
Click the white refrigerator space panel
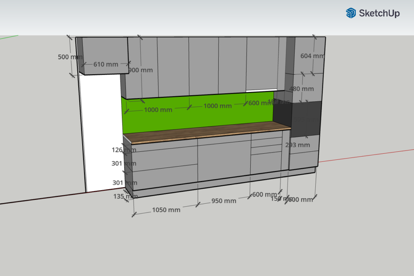point(101,133)
